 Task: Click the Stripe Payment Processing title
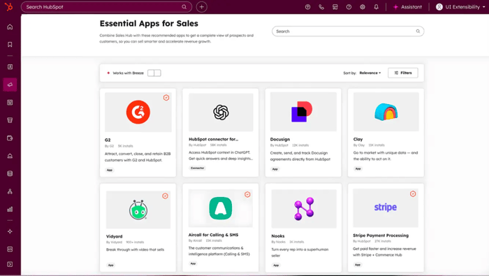[381, 235]
